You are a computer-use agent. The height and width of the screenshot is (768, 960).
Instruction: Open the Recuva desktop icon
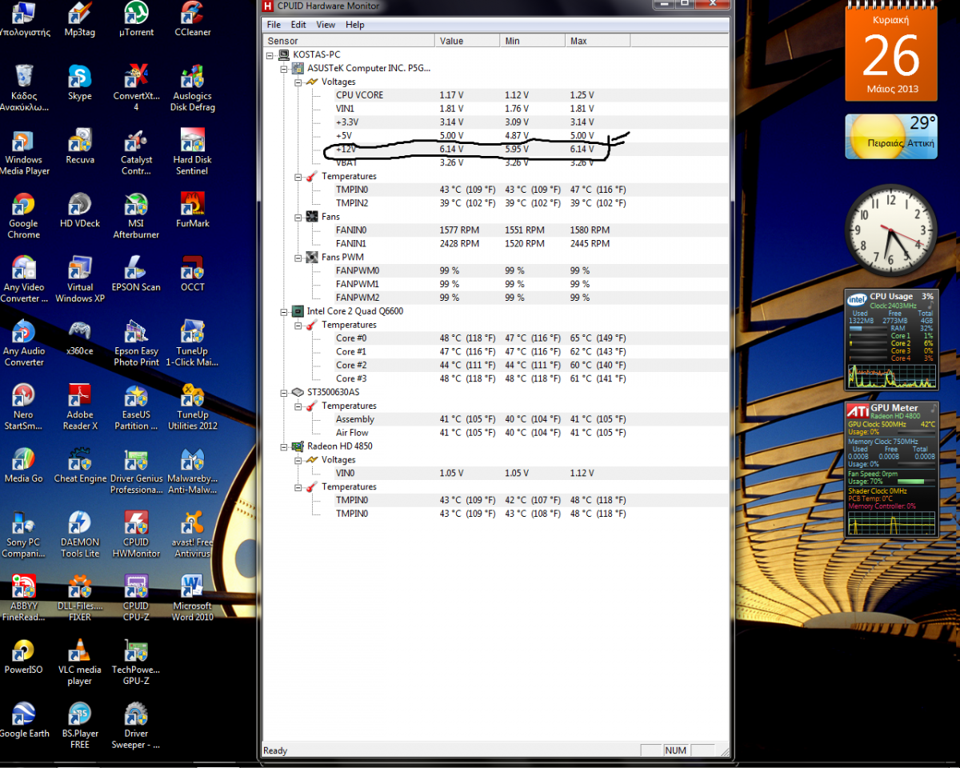[80, 146]
